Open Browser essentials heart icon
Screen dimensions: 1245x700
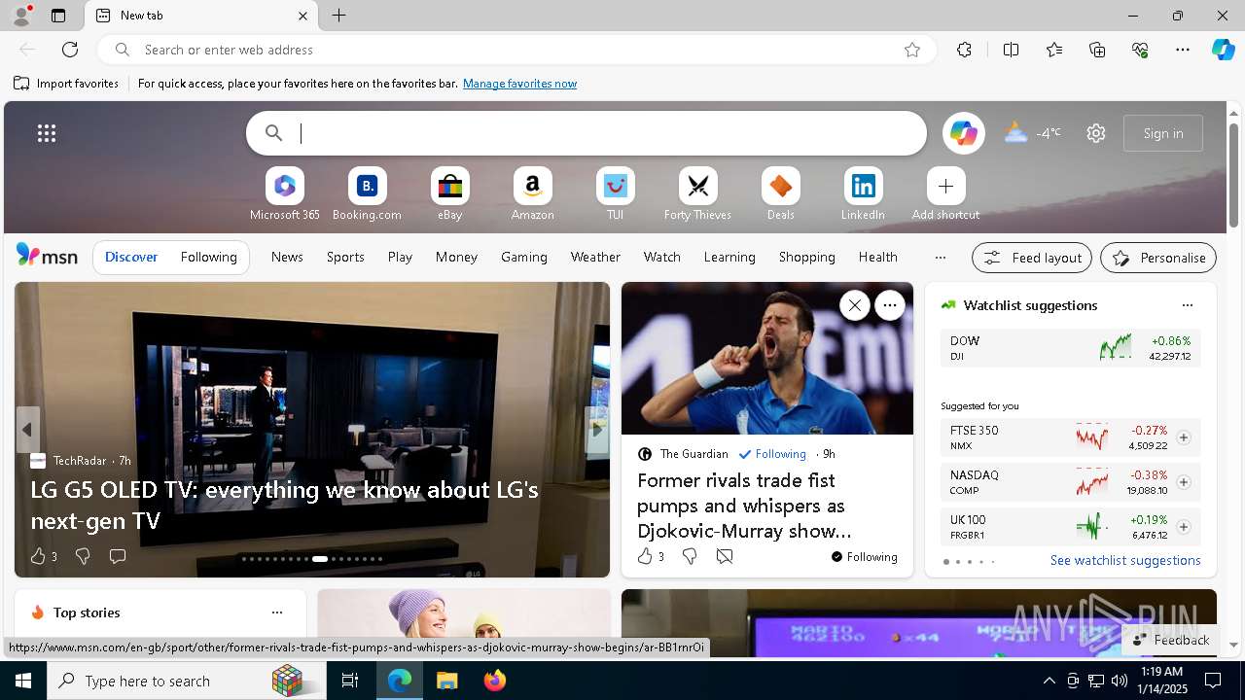pyautogui.click(x=1140, y=50)
